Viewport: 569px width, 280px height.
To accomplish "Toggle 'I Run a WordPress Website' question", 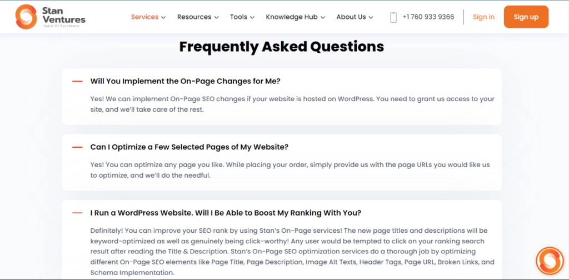I will tap(226, 213).
